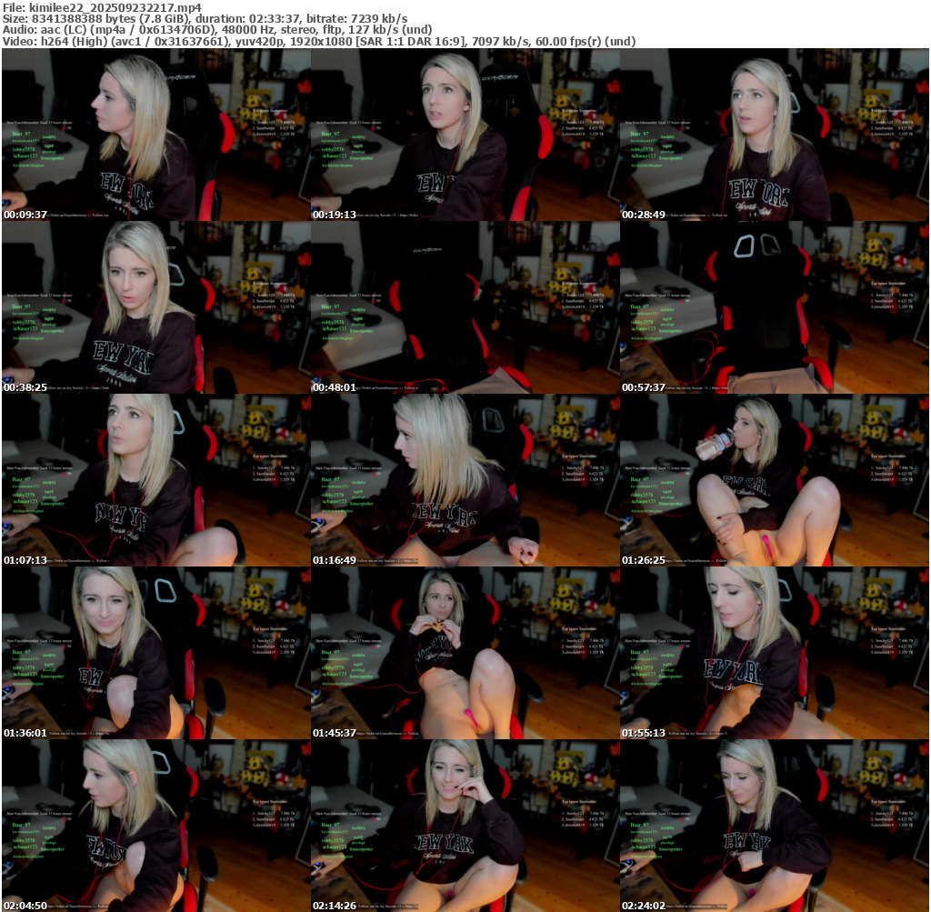Pick the frame stamped 01:36:01
This screenshot has width=931, height=912.
[x=156, y=653]
